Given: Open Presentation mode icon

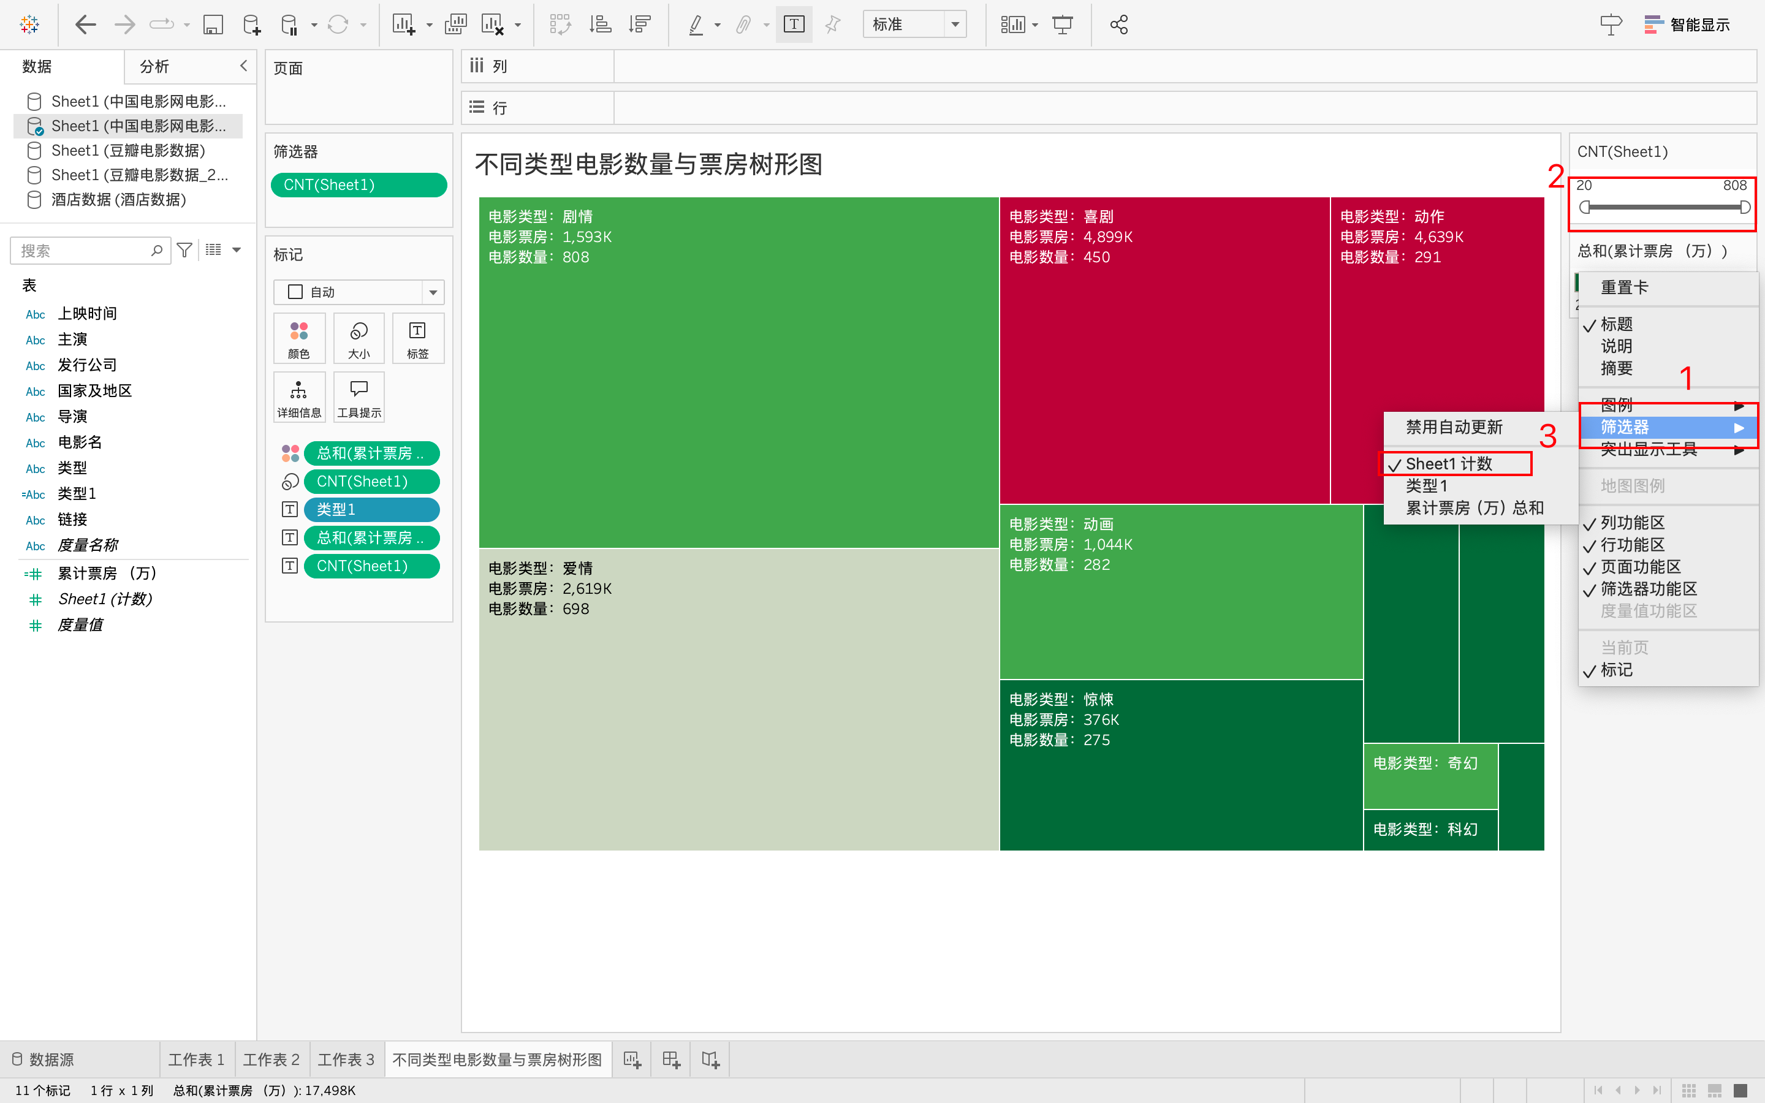Looking at the screenshot, I should 1063,25.
